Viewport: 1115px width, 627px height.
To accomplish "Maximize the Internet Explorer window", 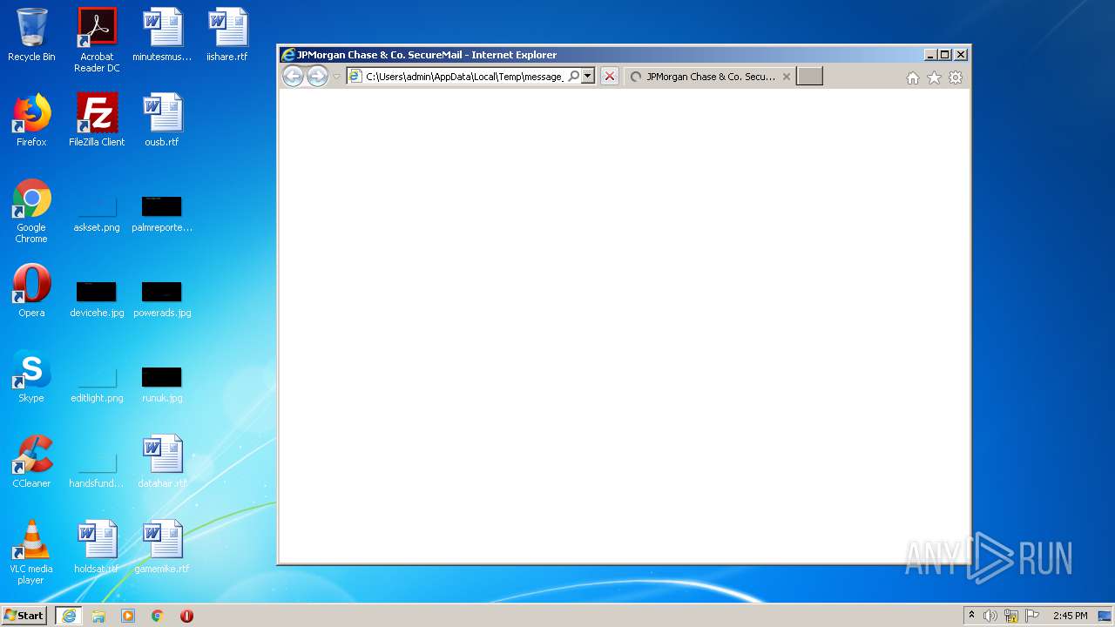I will pyautogui.click(x=945, y=54).
